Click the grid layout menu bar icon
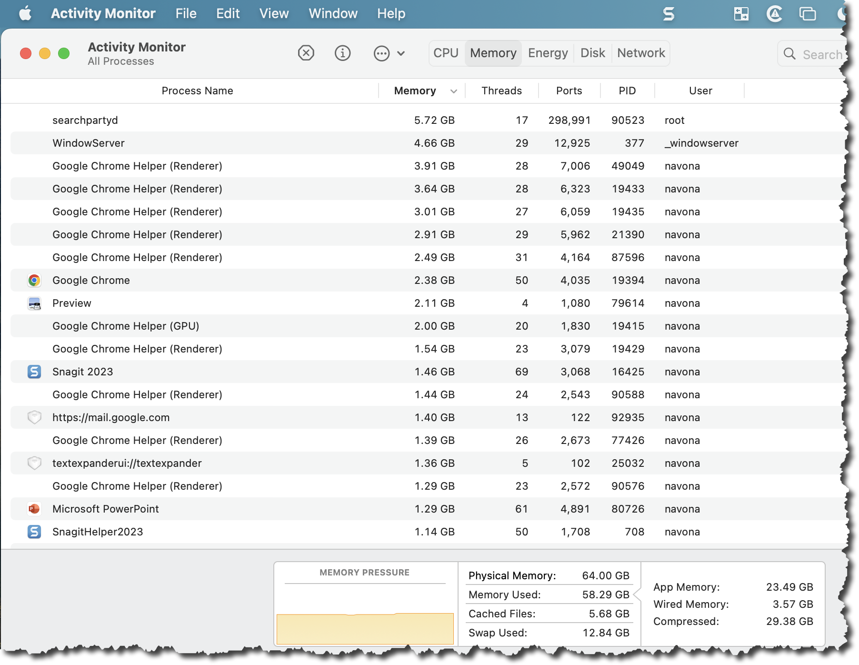859x665 pixels. [x=741, y=14]
